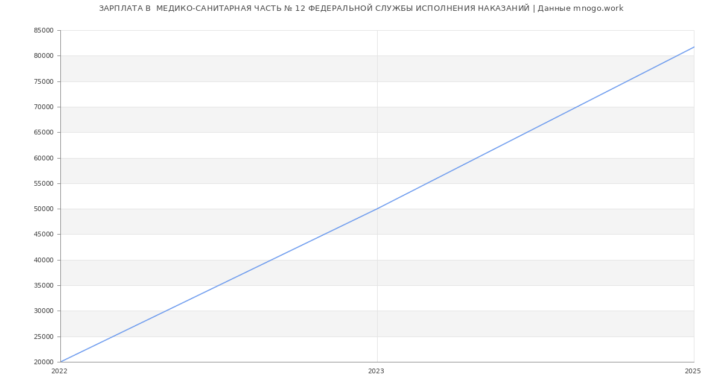The width and height of the screenshot is (724, 392).
Task: Select the 75000 y-axis label
Action: (43, 81)
